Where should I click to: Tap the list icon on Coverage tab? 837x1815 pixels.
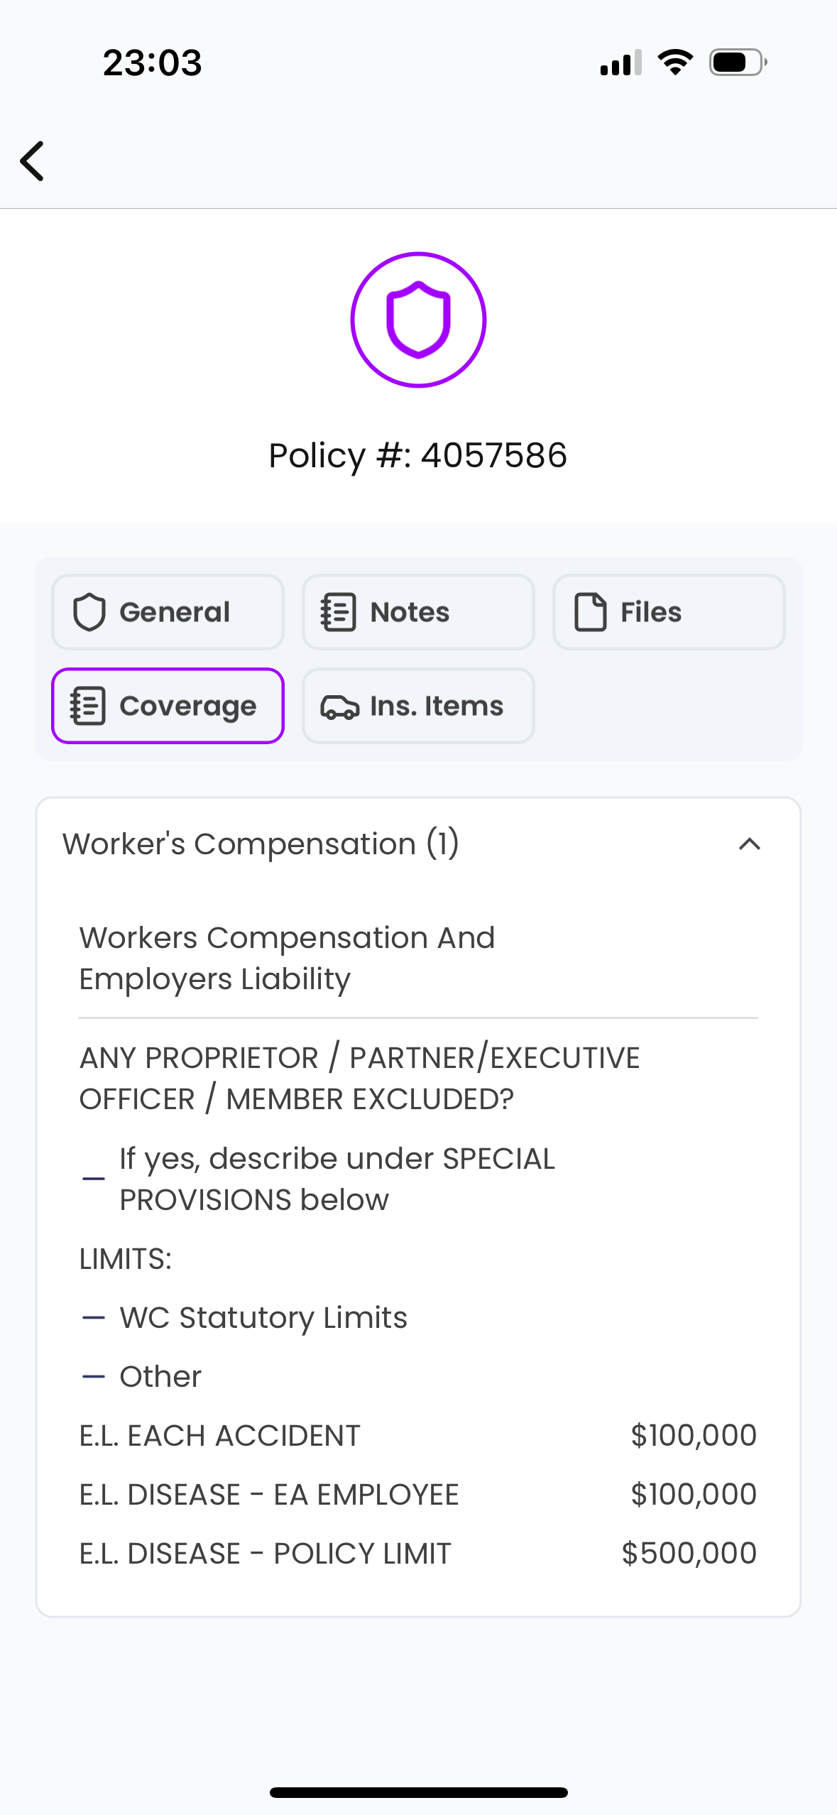pos(88,706)
